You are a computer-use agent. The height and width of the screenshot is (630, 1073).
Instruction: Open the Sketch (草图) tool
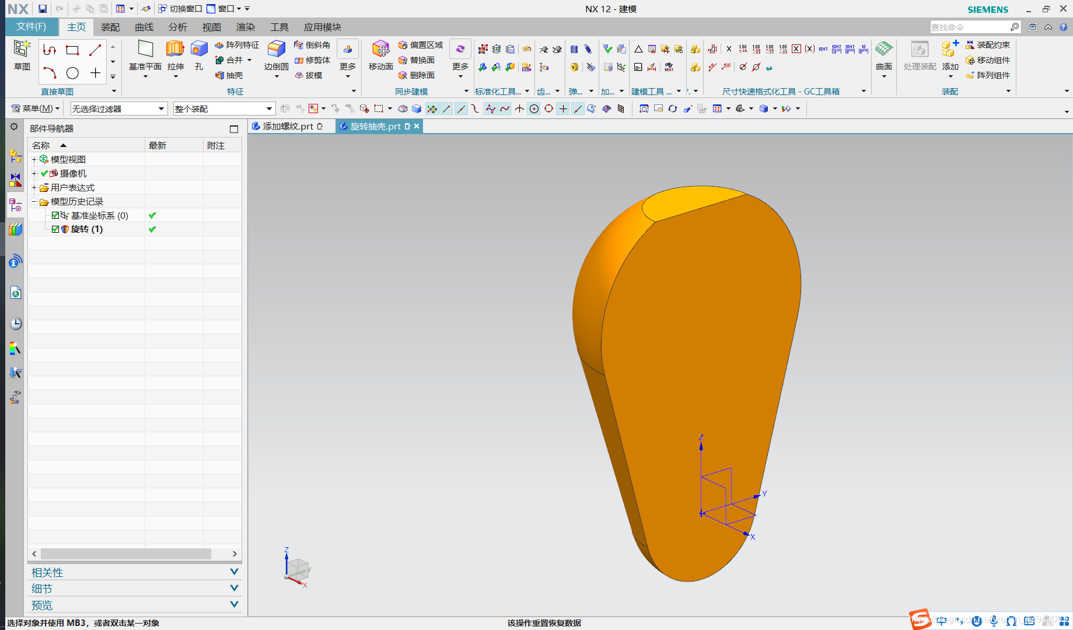click(x=22, y=55)
